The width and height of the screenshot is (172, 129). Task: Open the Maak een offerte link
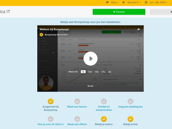pyautogui.click(x=77, y=124)
